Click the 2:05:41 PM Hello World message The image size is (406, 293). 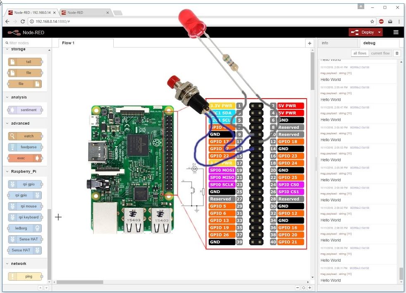357,73
